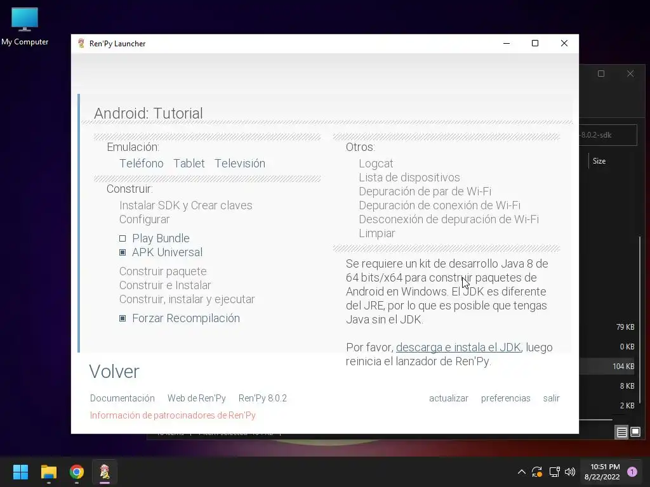Toggle the Forzar Recompilación checkbox
Screen dimensions: 650x487
pyautogui.click(x=180, y=318)
